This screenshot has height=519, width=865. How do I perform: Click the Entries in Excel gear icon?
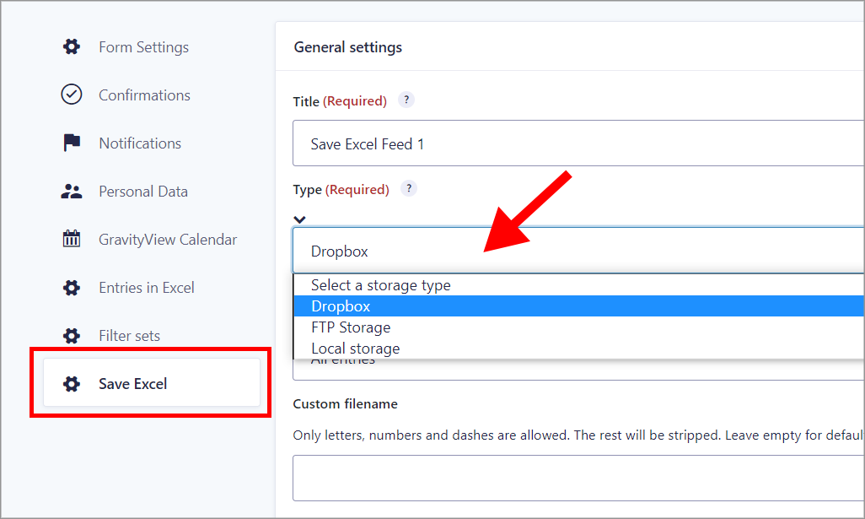click(x=71, y=287)
